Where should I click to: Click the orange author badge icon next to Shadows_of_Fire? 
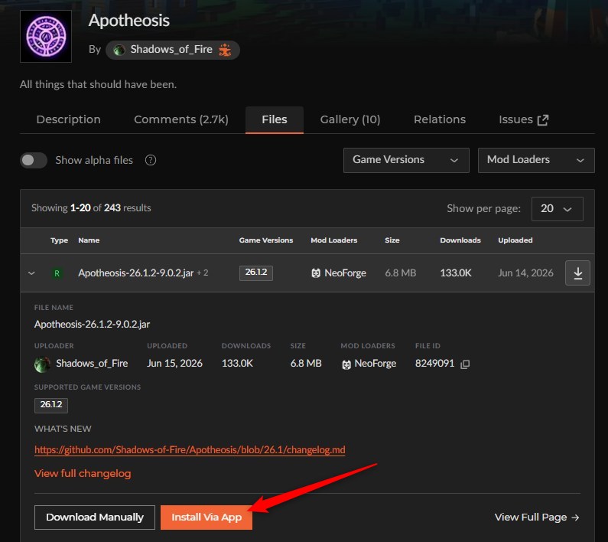pos(225,50)
